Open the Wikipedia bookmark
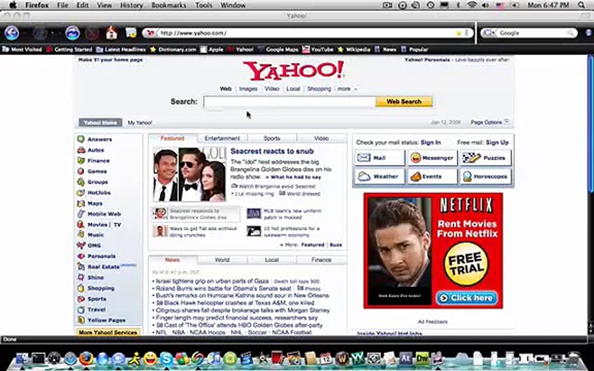This screenshot has height=371, width=594. [x=354, y=49]
